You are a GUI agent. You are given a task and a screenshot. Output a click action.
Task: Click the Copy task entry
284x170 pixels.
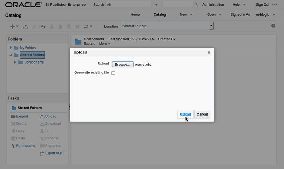pos(20,131)
